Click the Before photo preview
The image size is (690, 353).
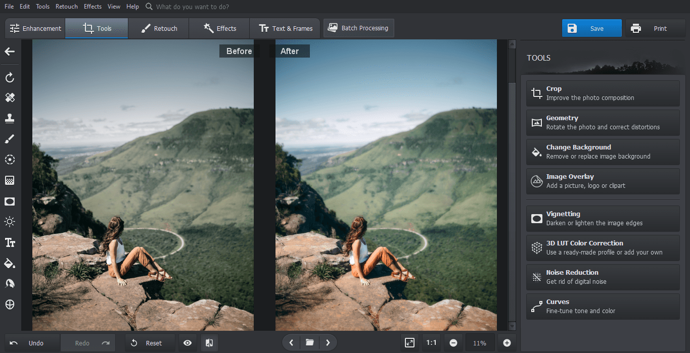(143, 185)
